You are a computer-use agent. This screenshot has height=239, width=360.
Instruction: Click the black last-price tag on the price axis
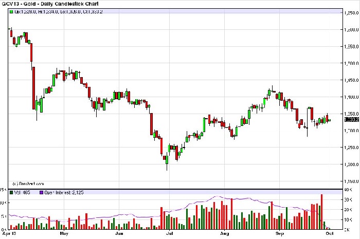(x=351, y=119)
